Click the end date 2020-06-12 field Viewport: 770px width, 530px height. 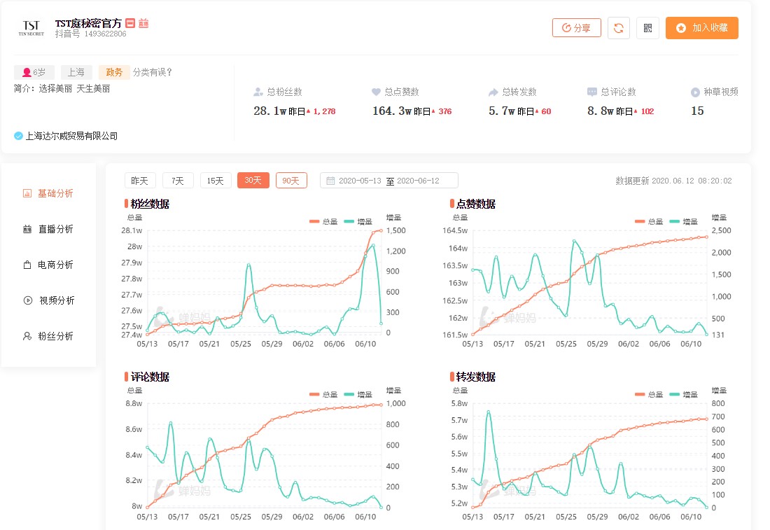click(x=418, y=181)
